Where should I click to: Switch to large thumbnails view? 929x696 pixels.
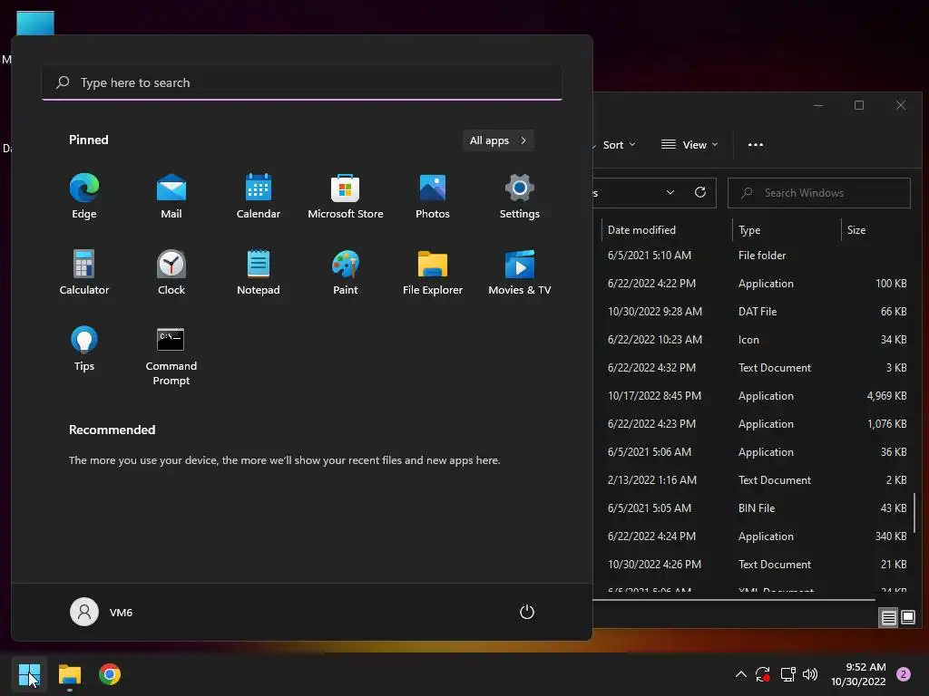[x=907, y=618]
